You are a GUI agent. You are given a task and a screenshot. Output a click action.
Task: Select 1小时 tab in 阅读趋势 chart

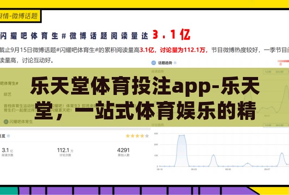tap(268, 72)
